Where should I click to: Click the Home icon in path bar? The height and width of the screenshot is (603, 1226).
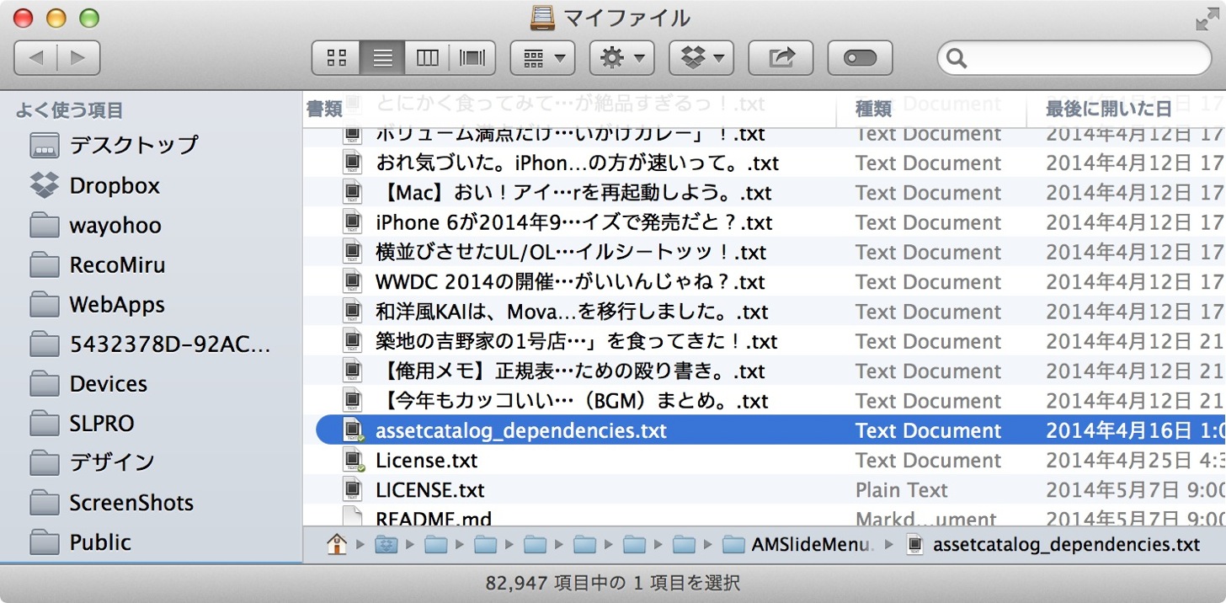click(x=337, y=545)
